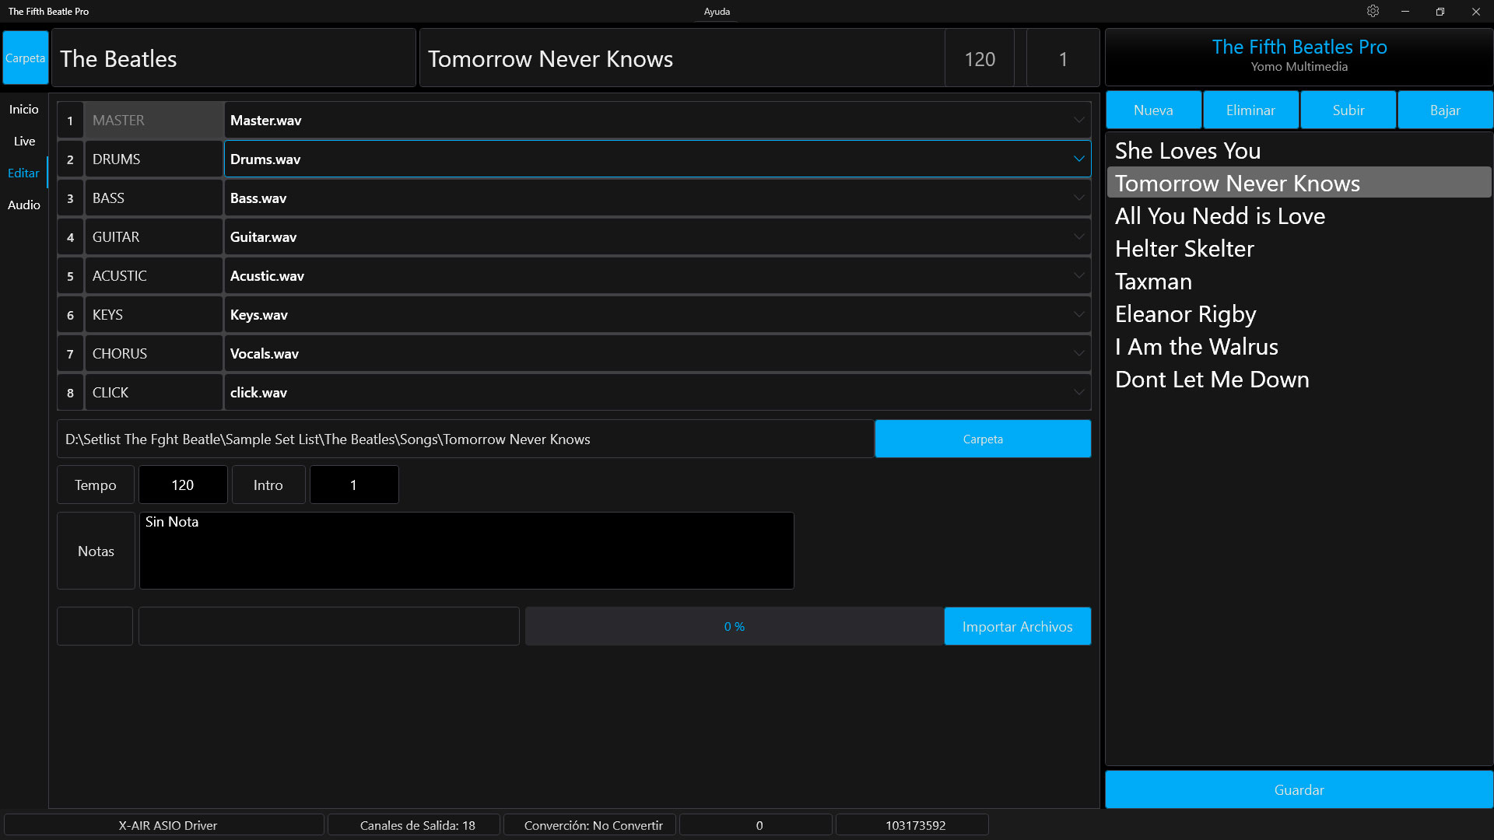The width and height of the screenshot is (1494, 840).
Task: Click the Nueva song button
Action: tap(1153, 110)
